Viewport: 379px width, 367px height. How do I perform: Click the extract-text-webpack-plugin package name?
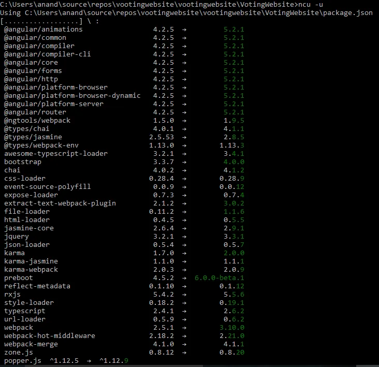[60, 203]
